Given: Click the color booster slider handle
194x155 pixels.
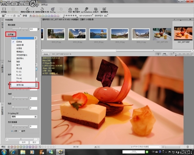Looking at the screenshot, I should 13,126.
